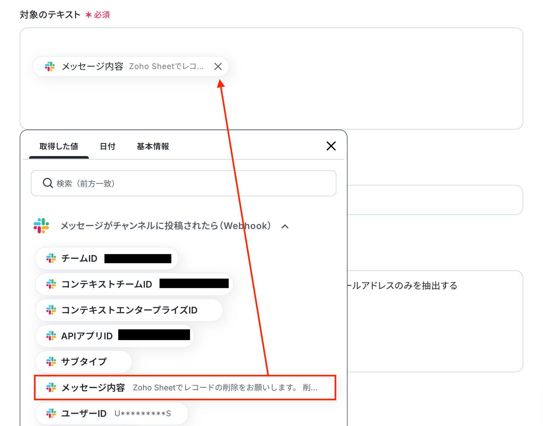Open the 日付 tab
This screenshot has width=543, height=426.
click(x=108, y=146)
